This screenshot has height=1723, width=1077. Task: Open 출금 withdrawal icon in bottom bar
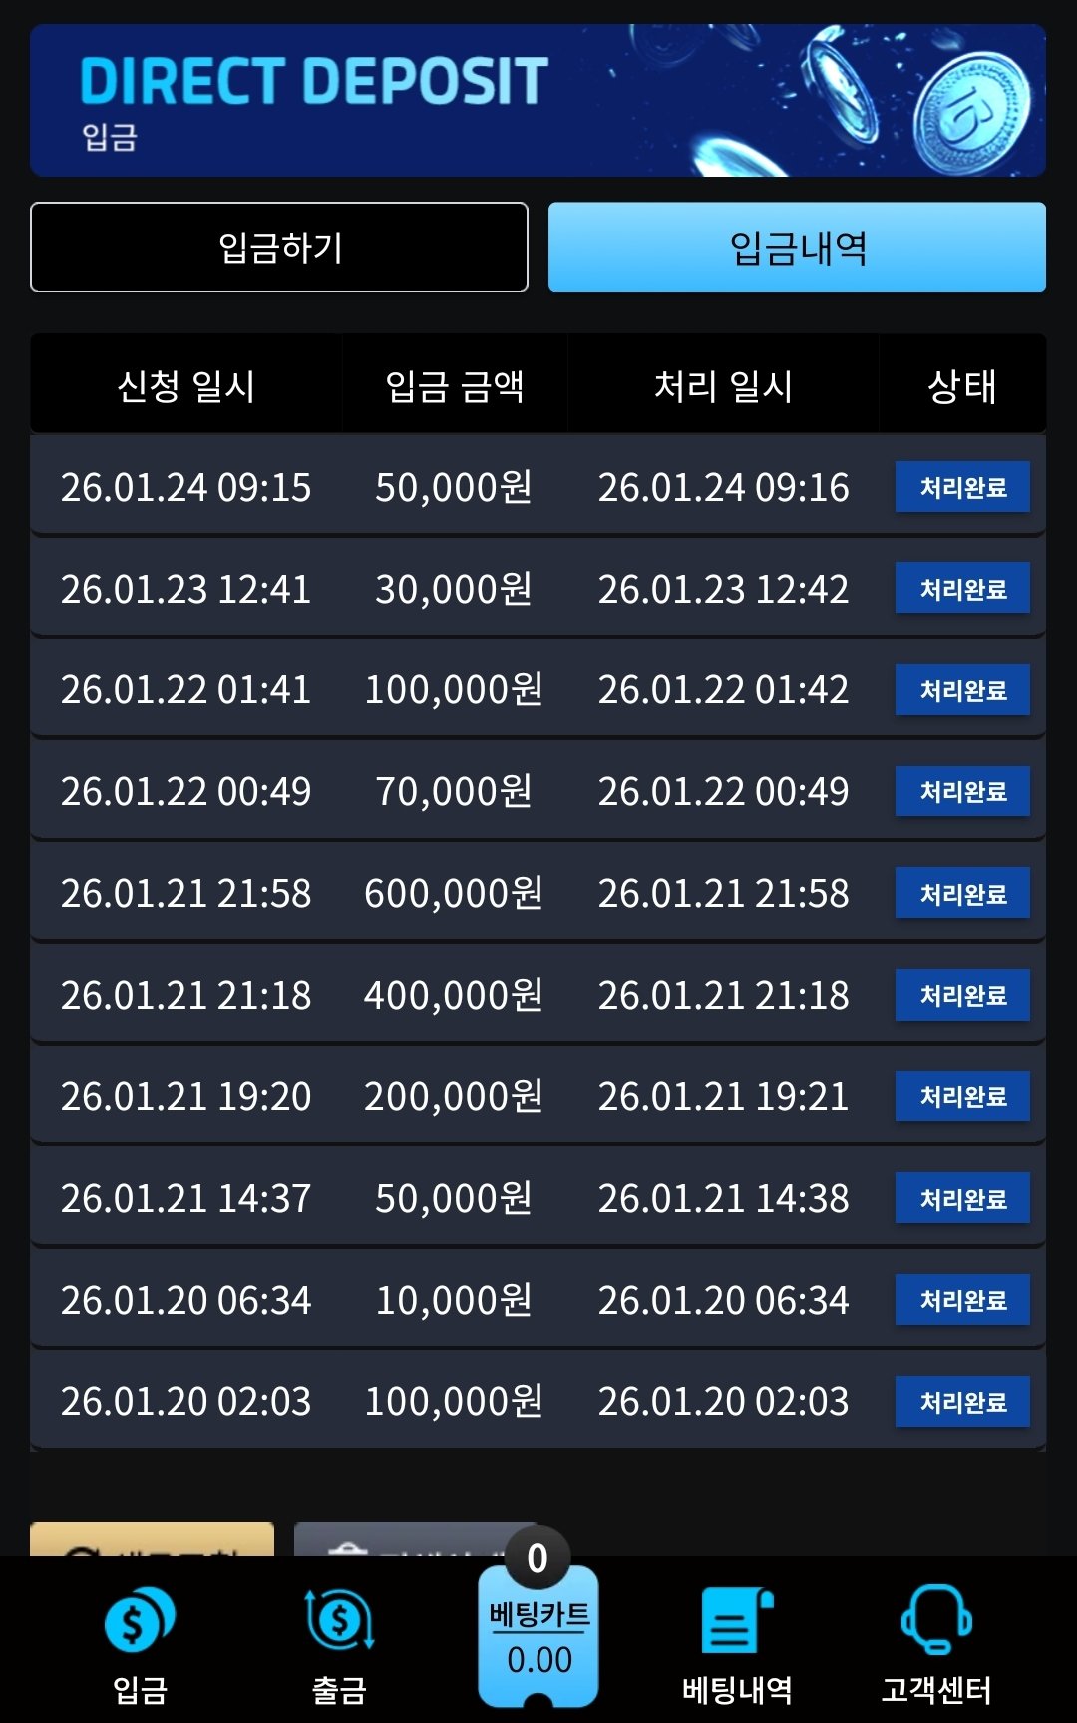339,1621
